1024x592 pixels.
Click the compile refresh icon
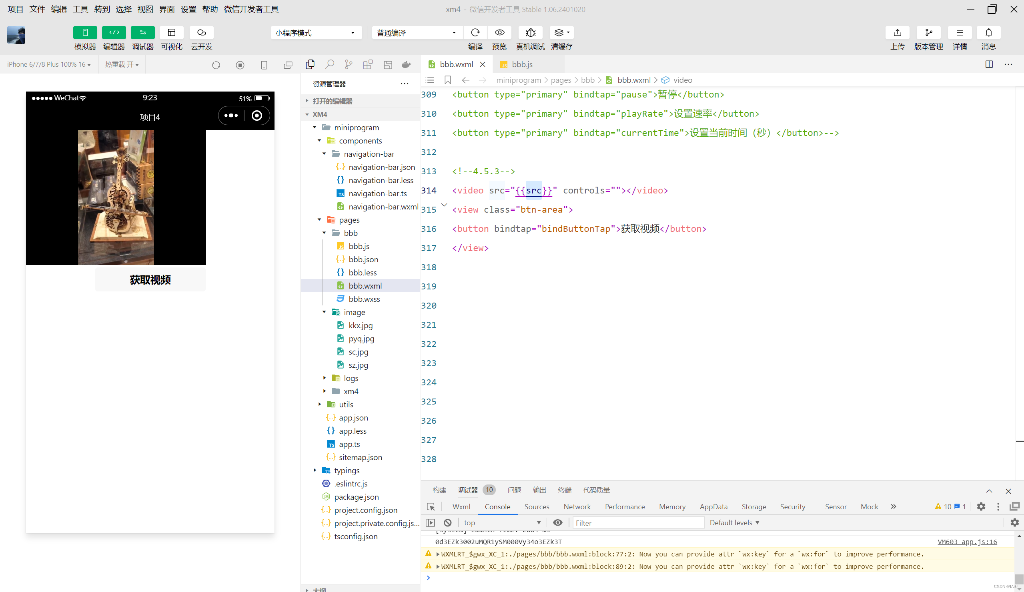click(x=475, y=32)
